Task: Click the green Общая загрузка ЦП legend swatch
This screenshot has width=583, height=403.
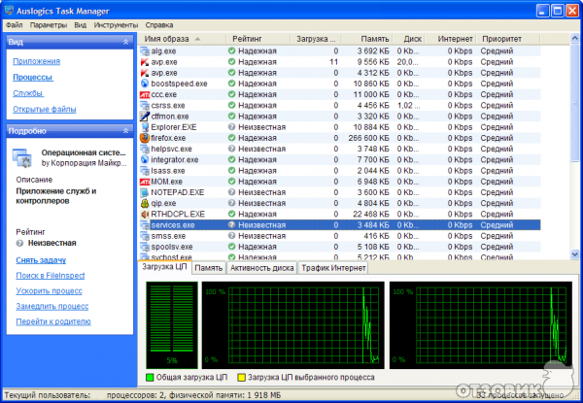Action: pos(149,376)
